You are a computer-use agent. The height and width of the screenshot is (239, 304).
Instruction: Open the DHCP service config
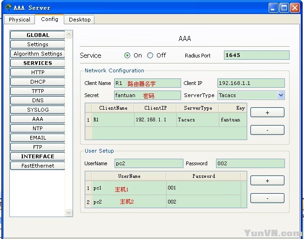click(x=38, y=82)
